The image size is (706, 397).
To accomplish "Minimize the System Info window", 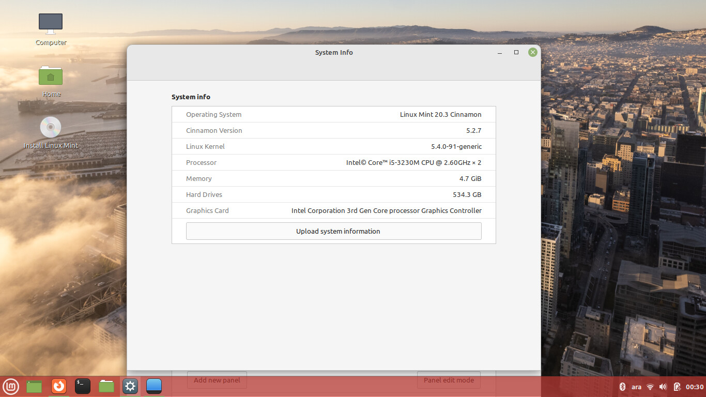I will click(500, 53).
